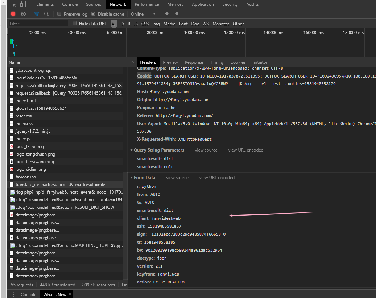
Task: Toggle the filter funnel icon
Action: pos(37,14)
